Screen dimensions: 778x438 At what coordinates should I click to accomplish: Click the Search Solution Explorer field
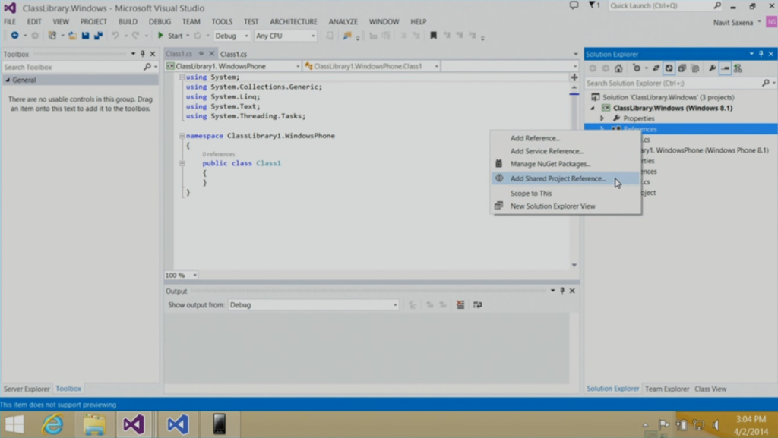(674, 84)
